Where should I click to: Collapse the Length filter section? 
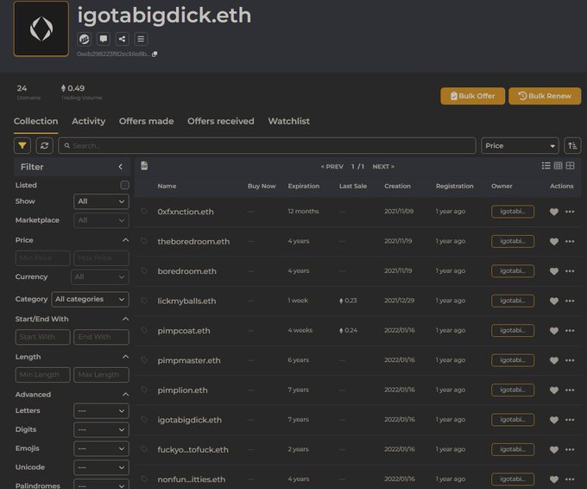(126, 357)
